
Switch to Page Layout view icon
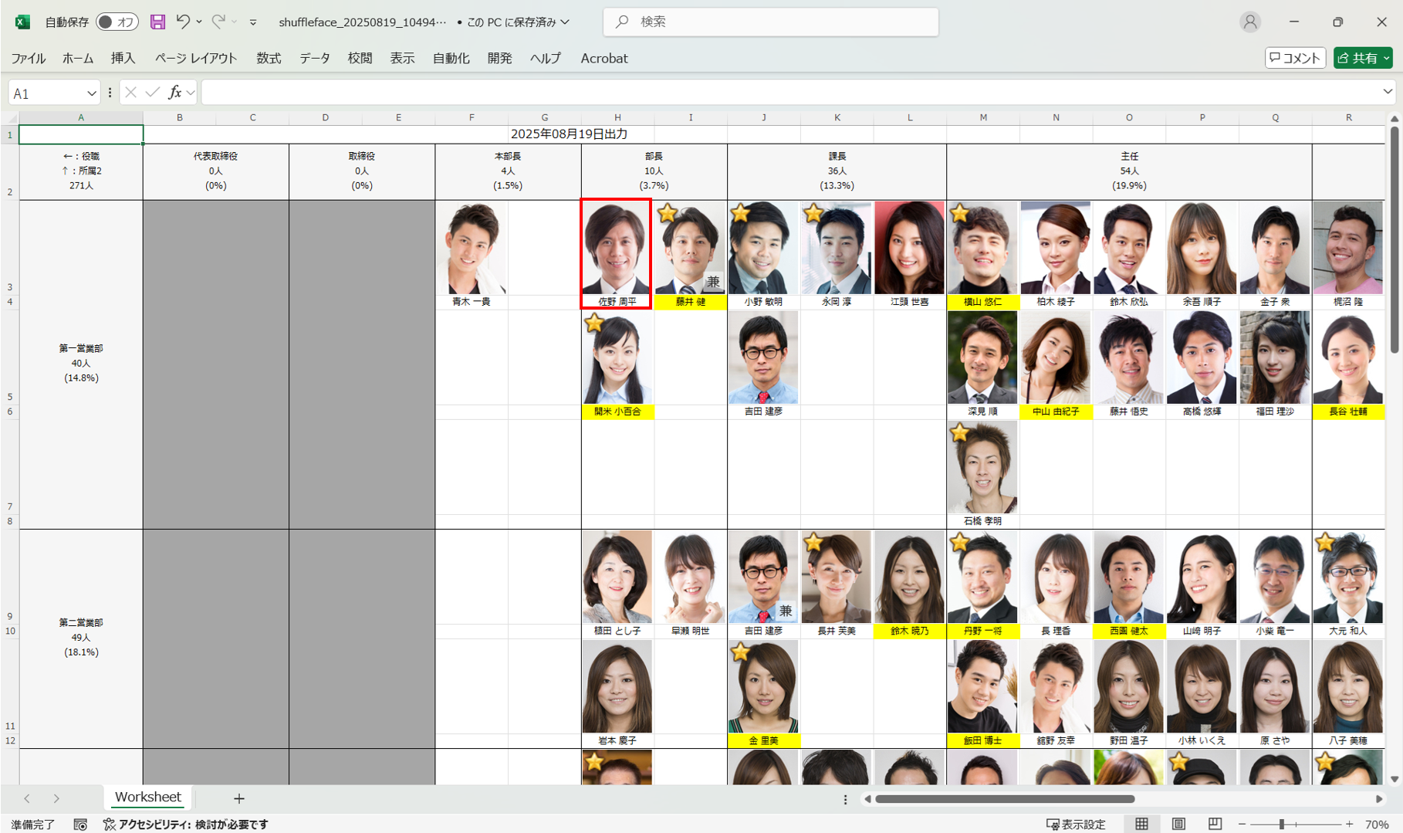[x=1178, y=824]
